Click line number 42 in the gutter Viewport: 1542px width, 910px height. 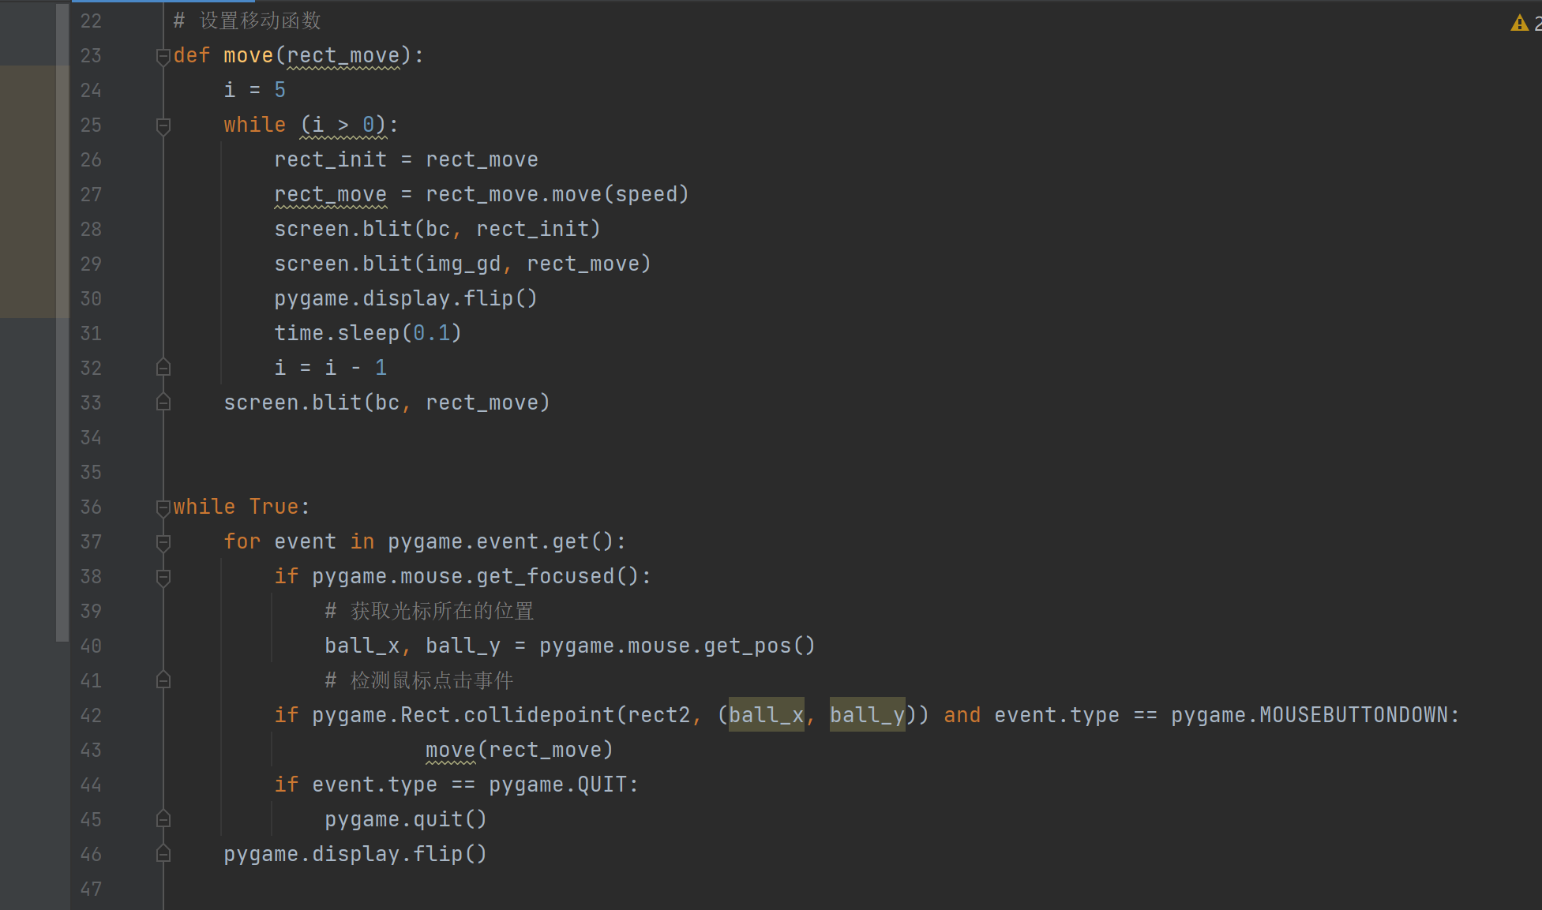coord(91,716)
